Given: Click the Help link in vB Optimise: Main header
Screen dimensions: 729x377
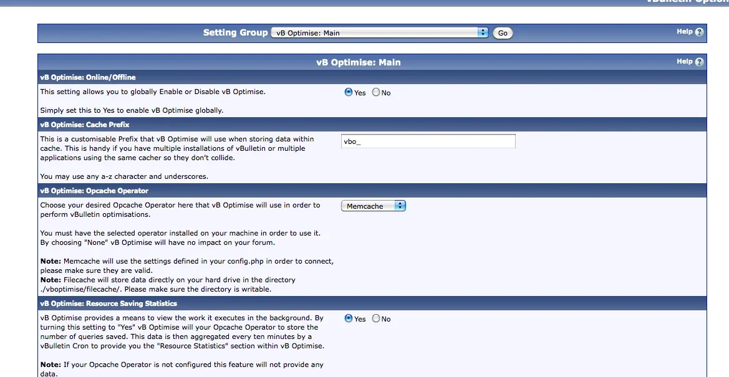Looking at the screenshot, I should 684,61.
